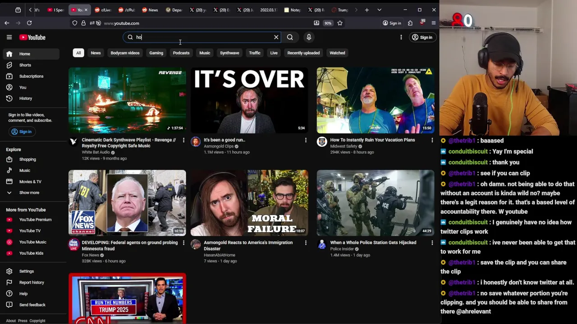Open the YouTube hamburger guide menu
Image resolution: width=577 pixels, height=324 pixels.
(x=9, y=37)
